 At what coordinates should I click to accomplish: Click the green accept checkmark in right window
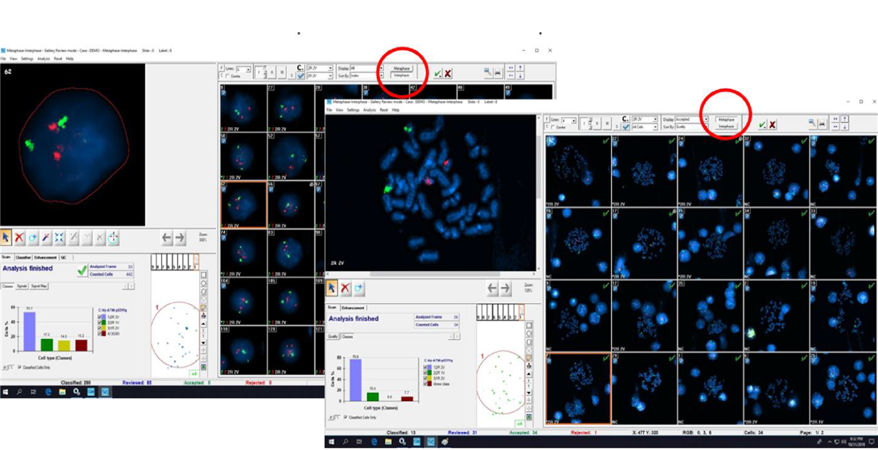[762, 124]
